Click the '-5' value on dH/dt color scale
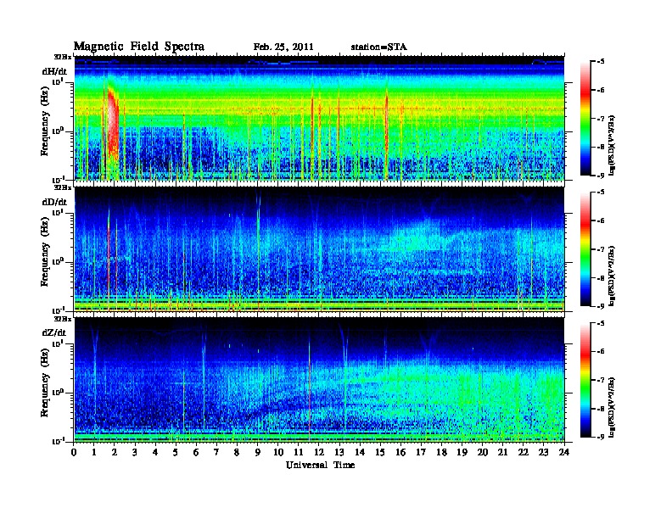This screenshot has height=519, width=672. [601, 62]
